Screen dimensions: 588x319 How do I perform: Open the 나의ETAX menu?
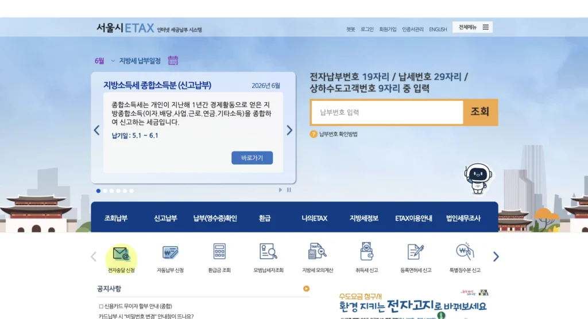point(314,218)
